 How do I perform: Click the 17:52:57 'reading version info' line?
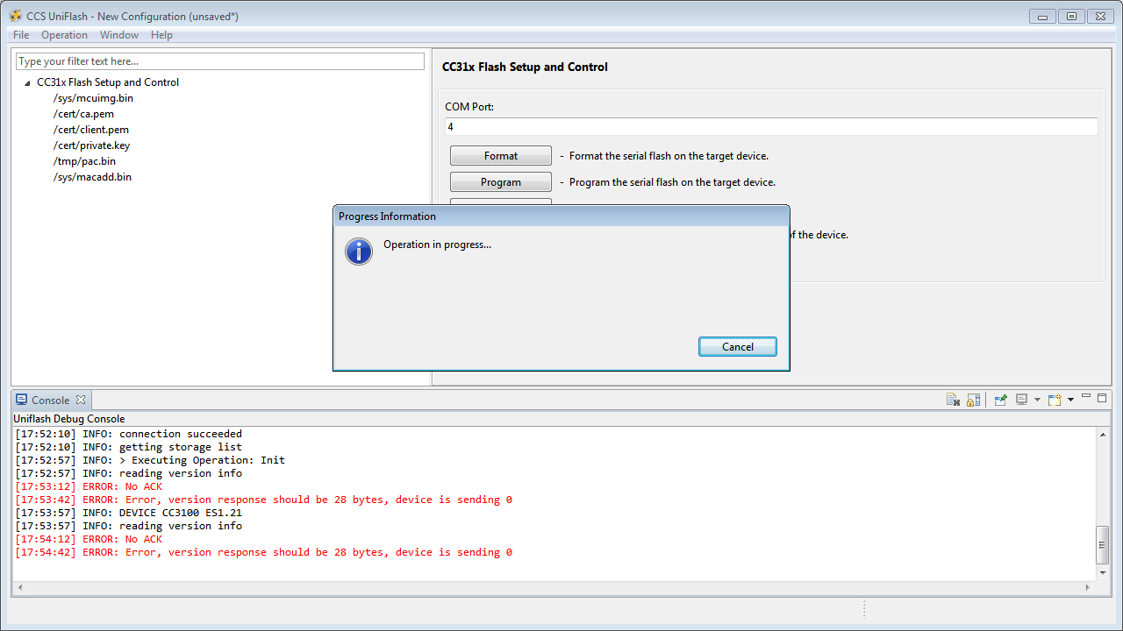[129, 473]
